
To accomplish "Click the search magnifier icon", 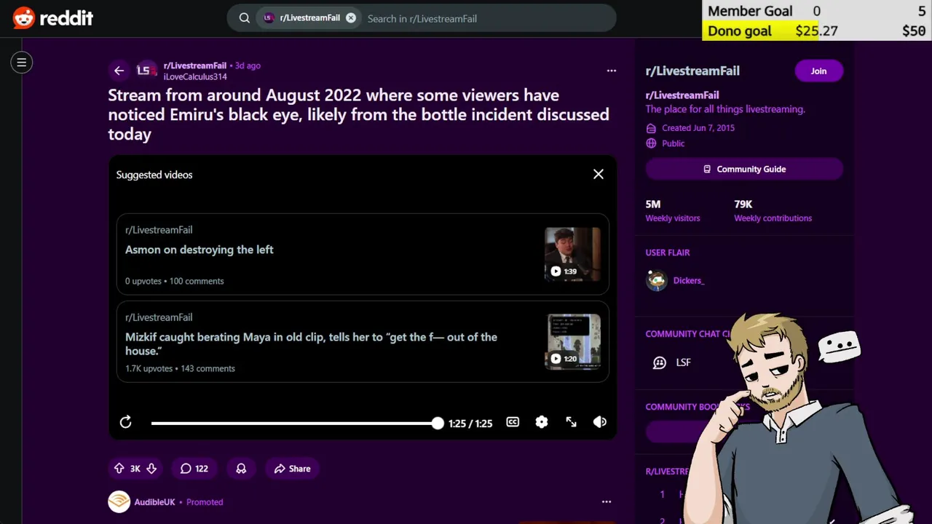I will [245, 18].
